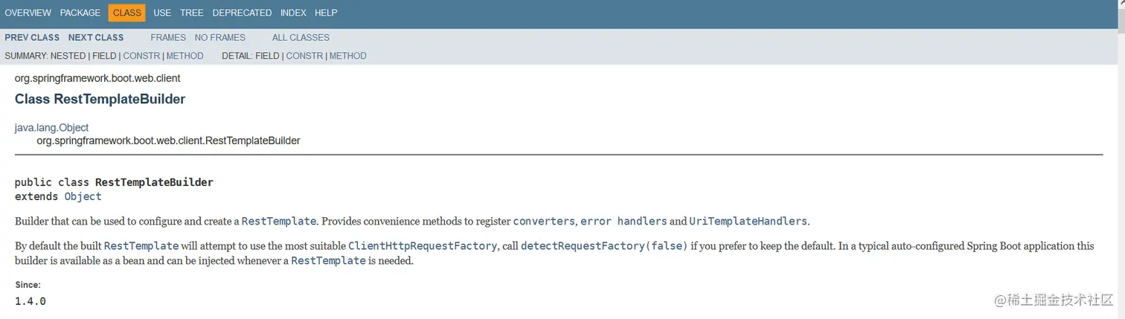The image size is (1125, 319).
Task: Click the vertical scrollbar on the right
Action: coord(1120,159)
